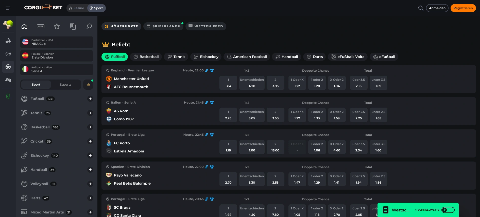Open the Höhepunkte tab
The image size is (480, 217).
(x=121, y=26)
